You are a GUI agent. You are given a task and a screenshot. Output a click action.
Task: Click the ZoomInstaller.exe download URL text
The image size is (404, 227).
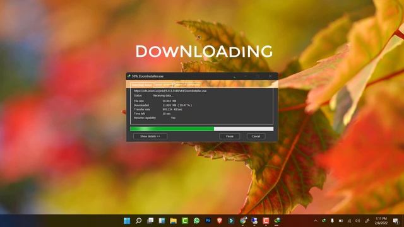[x=170, y=91]
